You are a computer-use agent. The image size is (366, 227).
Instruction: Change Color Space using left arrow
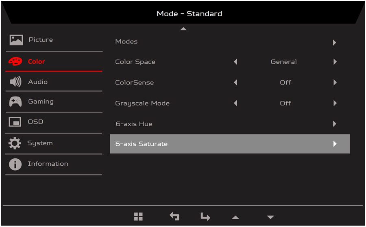(x=235, y=62)
